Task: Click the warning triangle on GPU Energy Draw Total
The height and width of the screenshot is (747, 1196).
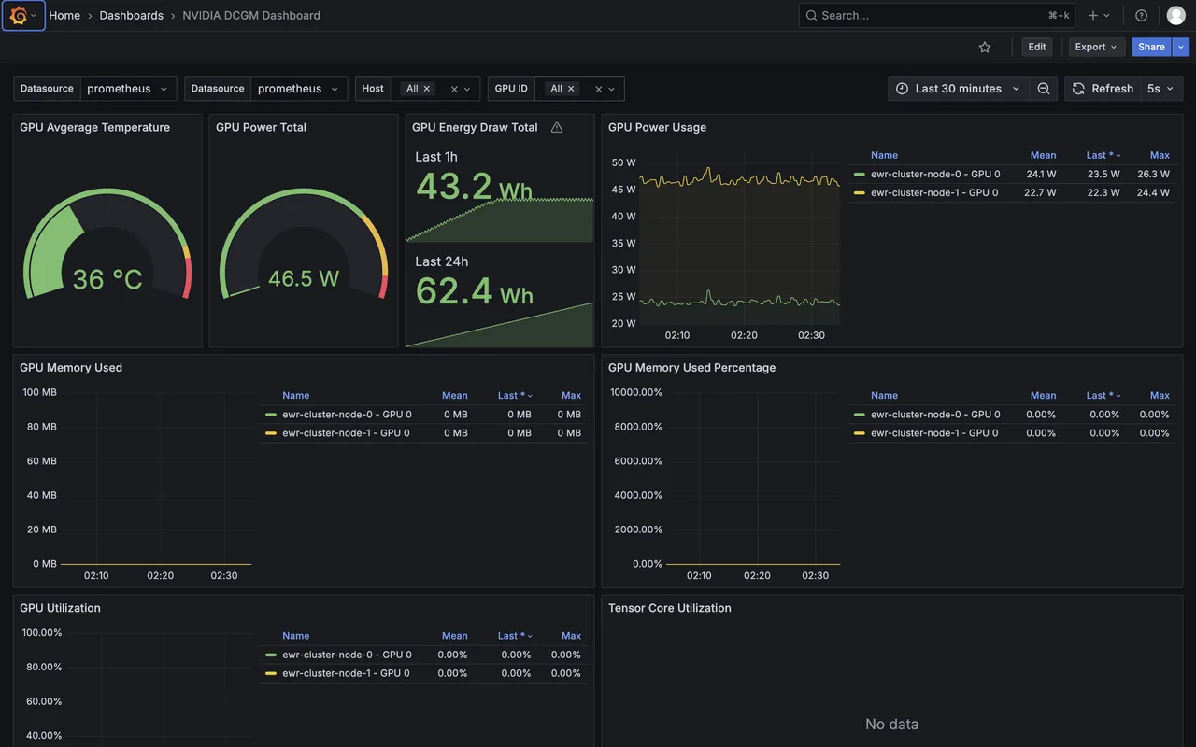Action: click(557, 127)
